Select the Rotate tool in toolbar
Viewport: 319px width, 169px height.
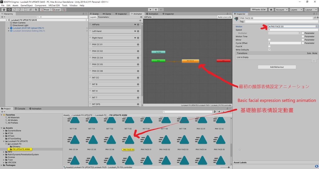click(14, 10)
